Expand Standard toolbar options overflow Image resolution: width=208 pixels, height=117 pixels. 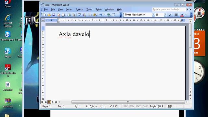pyautogui.click(x=121, y=15)
